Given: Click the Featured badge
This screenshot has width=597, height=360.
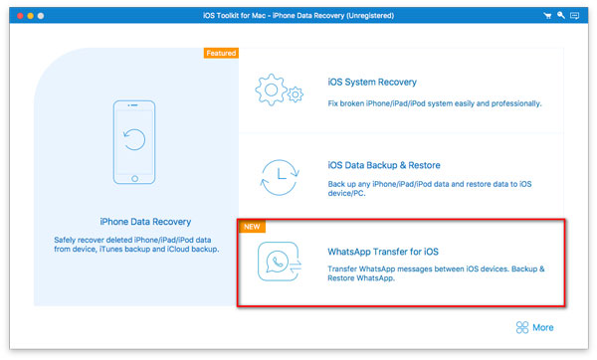Looking at the screenshot, I should click(221, 53).
